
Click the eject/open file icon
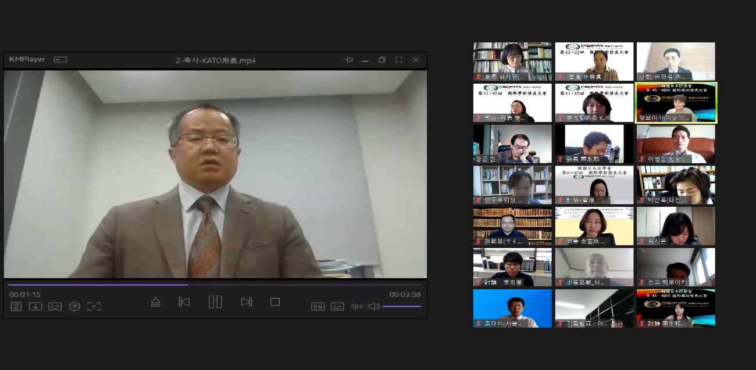(x=155, y=302)
